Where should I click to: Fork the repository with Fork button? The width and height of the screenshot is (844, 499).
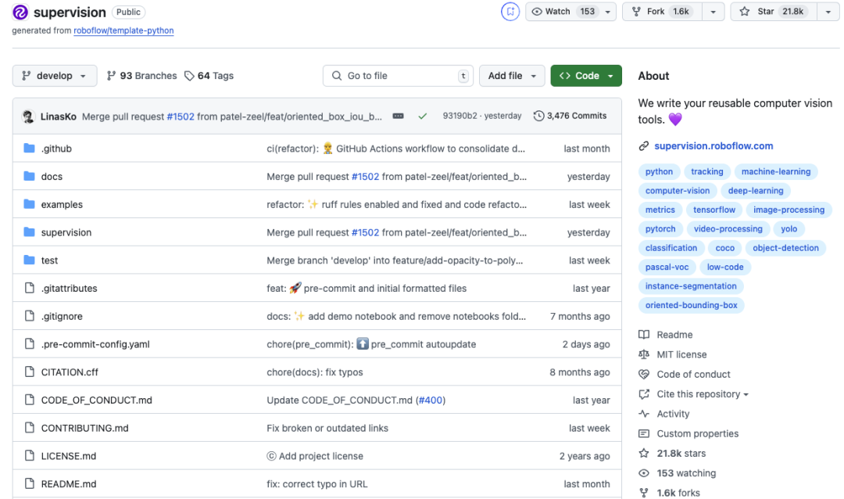(x=662, y=11)
